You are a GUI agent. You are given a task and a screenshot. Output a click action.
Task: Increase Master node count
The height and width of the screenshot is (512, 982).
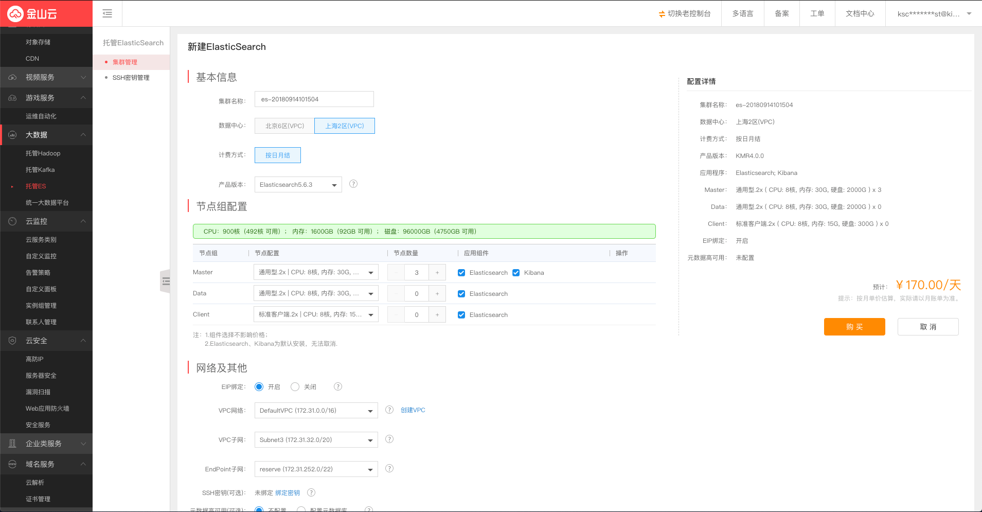(437, 272)
